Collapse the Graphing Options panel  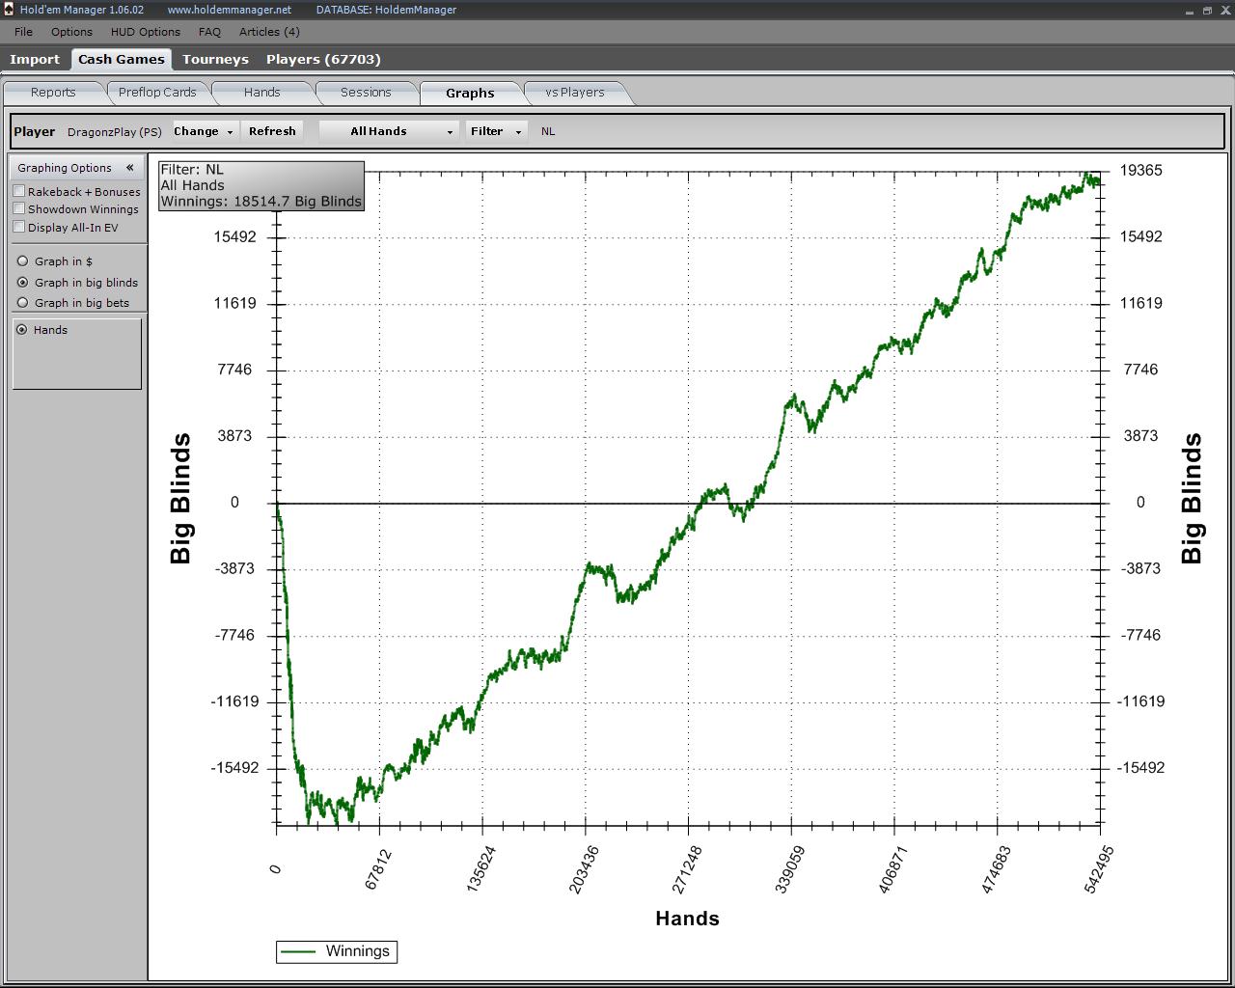coord(129,168)
